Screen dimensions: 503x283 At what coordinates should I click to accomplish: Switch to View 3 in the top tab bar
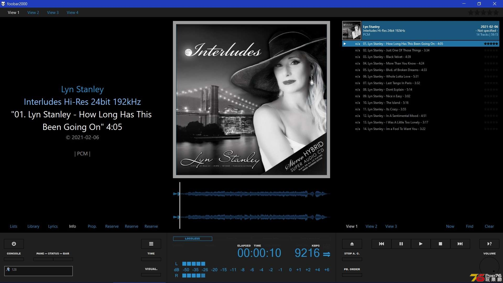(53, 12)
